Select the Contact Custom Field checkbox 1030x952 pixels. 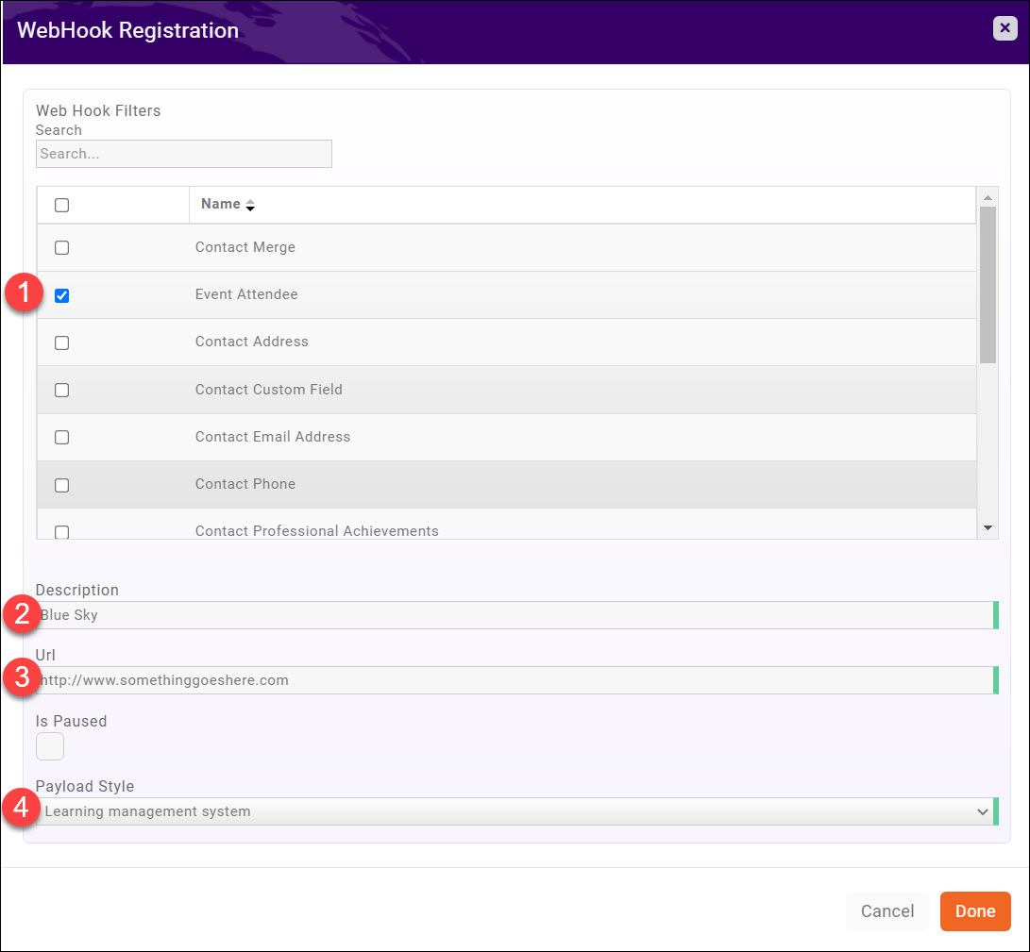pyautogui.click(x=61, y=390)
